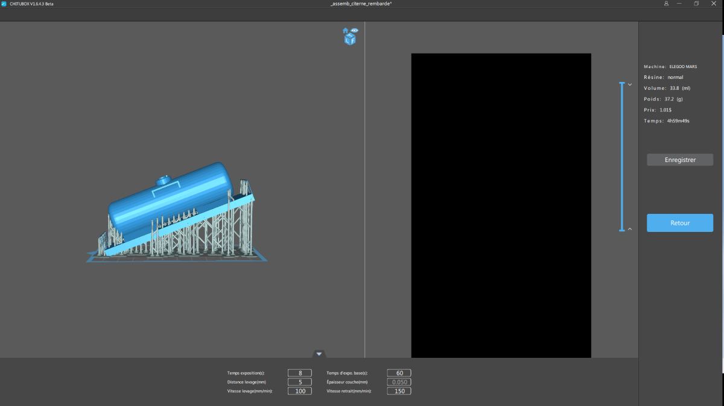
Task: Focus the Distance levage field
Action: pos(300,382)
